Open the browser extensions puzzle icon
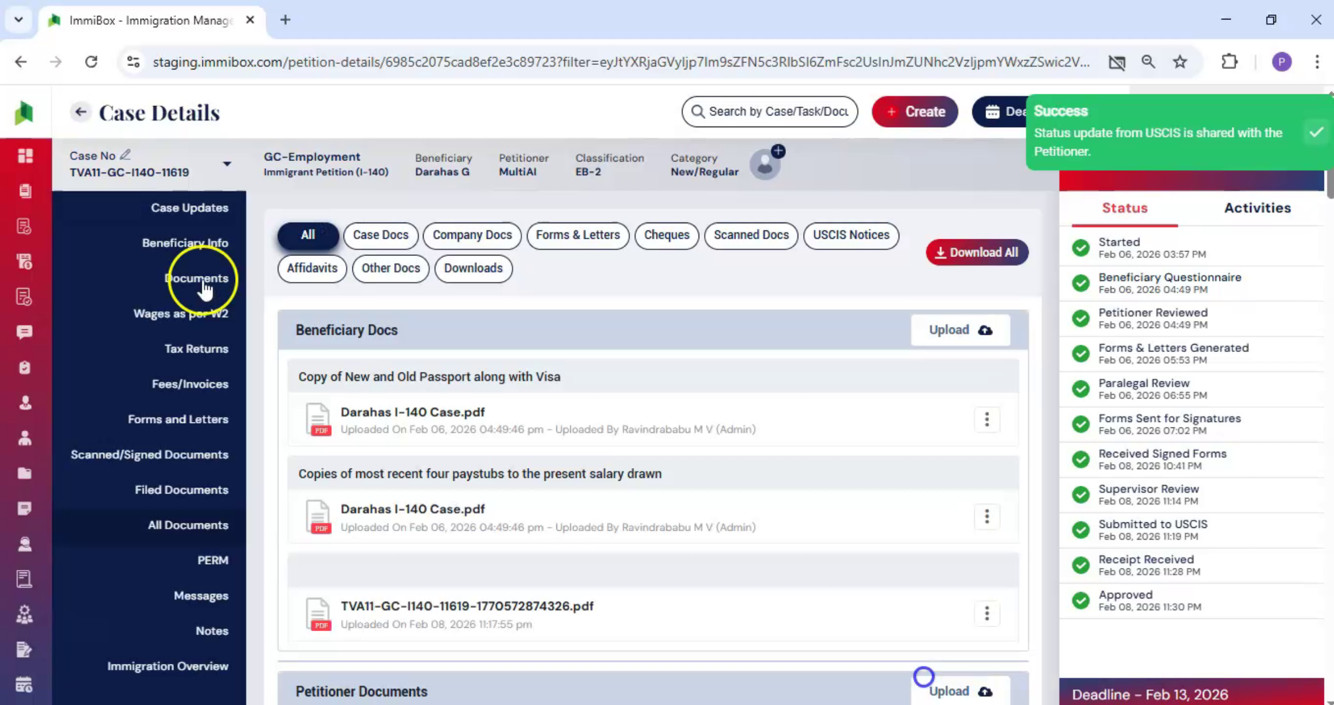This screenshot has height=705, width=1334. (1230, 62)
